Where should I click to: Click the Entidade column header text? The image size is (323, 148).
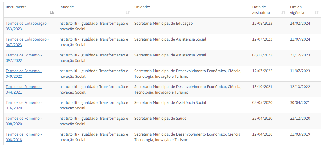66,7
